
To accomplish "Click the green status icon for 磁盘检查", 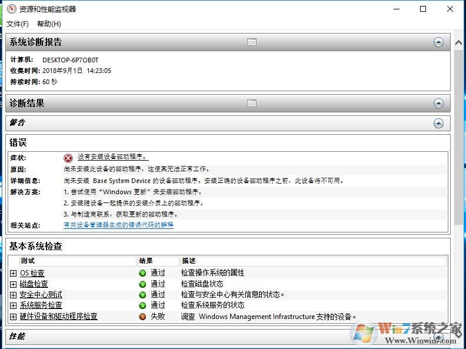I will pyautogui.click(x=142, y=284).
